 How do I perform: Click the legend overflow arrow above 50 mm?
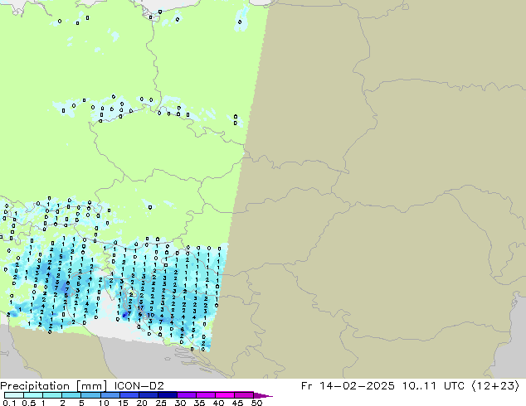point(263,395)
